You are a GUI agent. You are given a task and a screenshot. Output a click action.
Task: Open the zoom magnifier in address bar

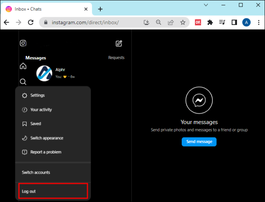pos(158,22)
